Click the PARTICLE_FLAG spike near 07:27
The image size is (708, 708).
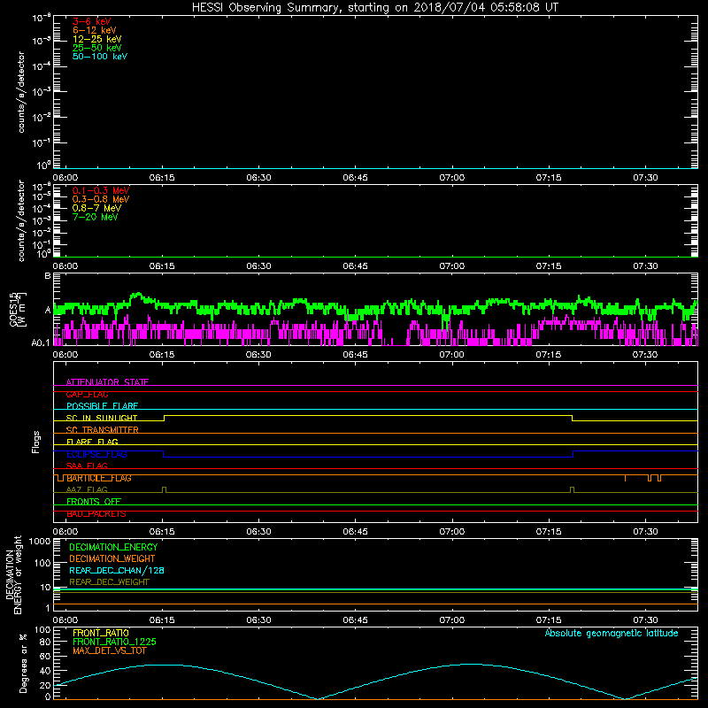click(x=625, y=478)
